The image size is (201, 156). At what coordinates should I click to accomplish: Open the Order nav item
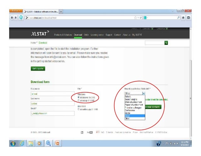click(x=86, y=35)
